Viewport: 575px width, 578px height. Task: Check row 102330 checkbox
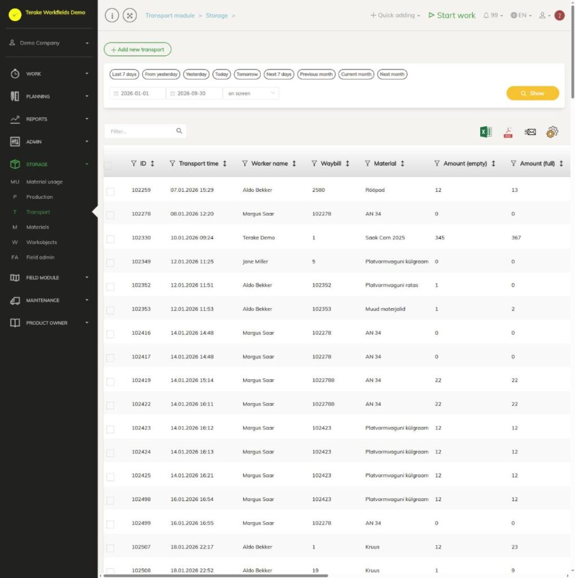coord(110,239)
